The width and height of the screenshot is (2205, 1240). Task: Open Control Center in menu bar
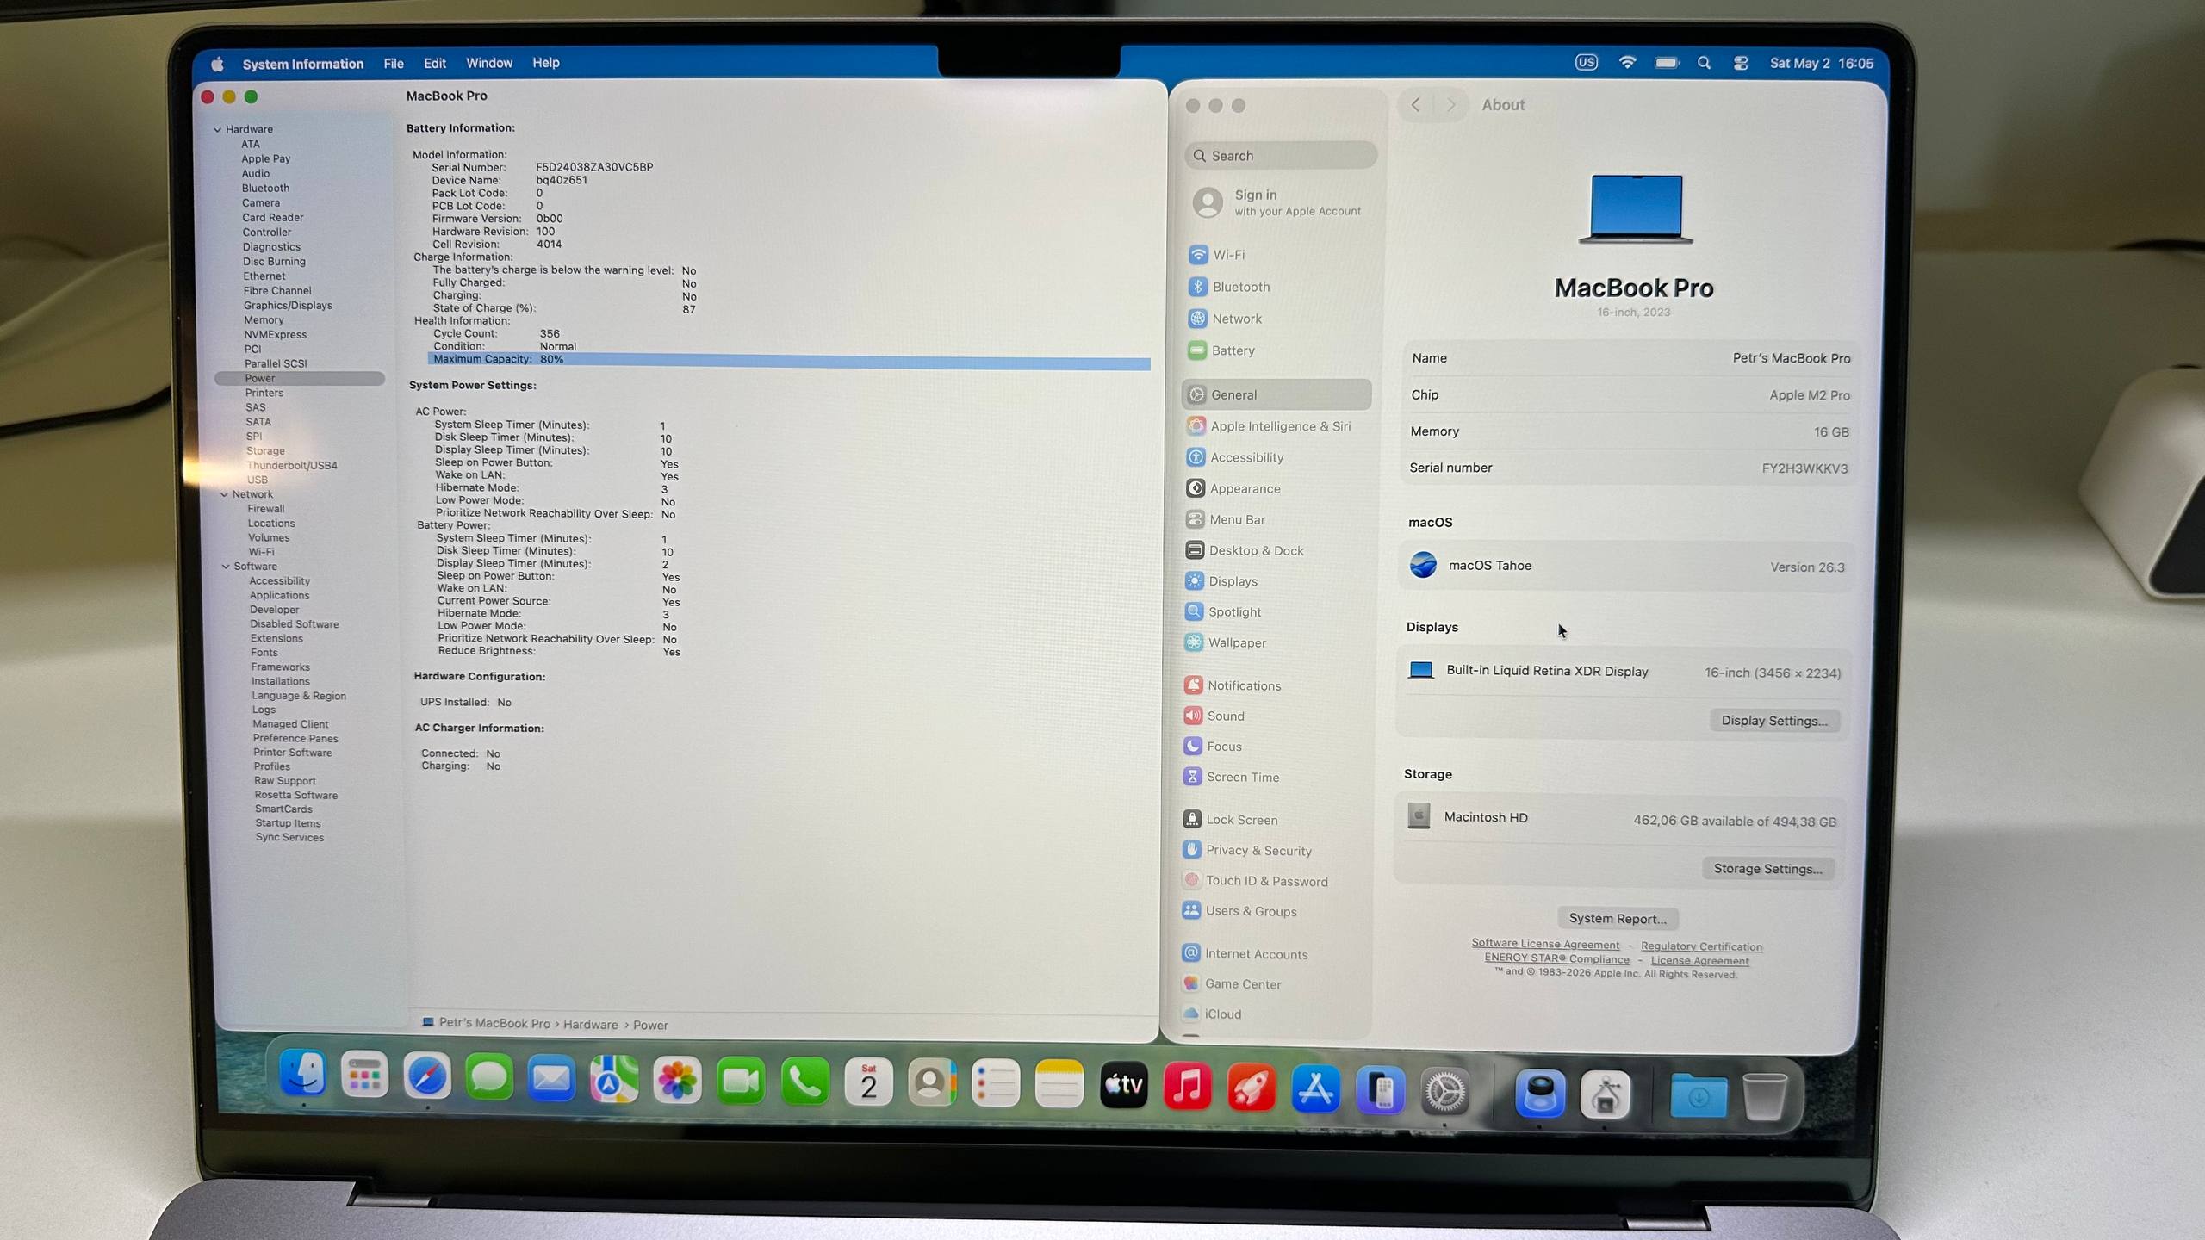click(x=1741, y=63)
